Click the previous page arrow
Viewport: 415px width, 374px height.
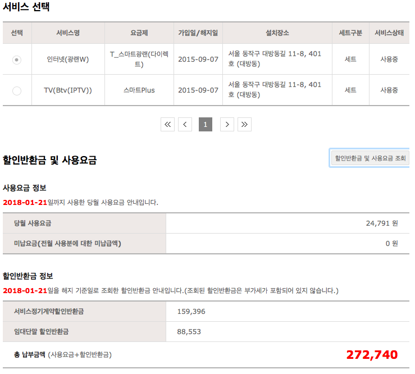[x=185, y=125]
